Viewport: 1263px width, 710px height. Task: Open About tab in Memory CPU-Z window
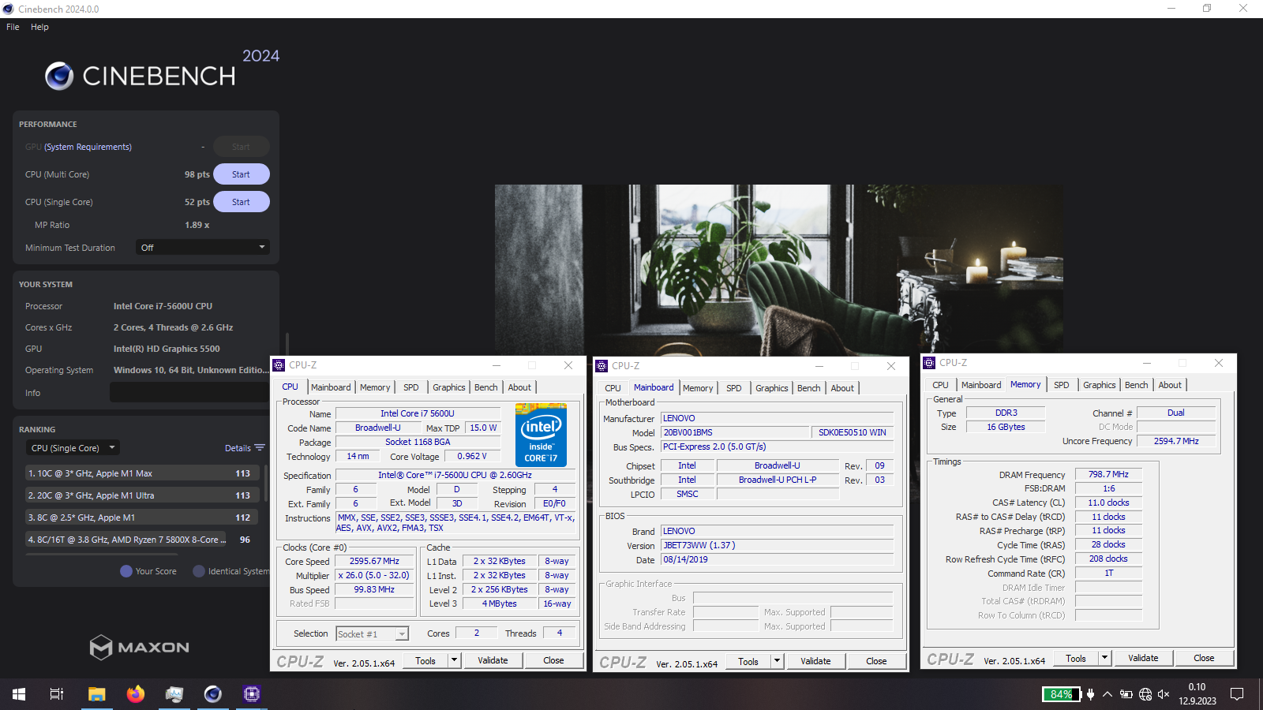1170,385
